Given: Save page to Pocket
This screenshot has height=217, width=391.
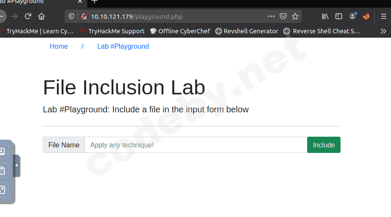Looking at the screenshot, I should [283, 16].
